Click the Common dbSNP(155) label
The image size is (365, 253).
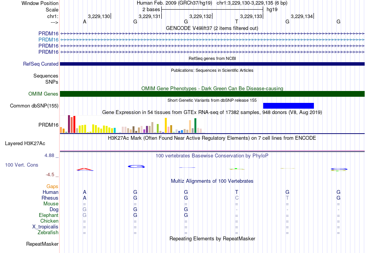(x=34, y=106)
